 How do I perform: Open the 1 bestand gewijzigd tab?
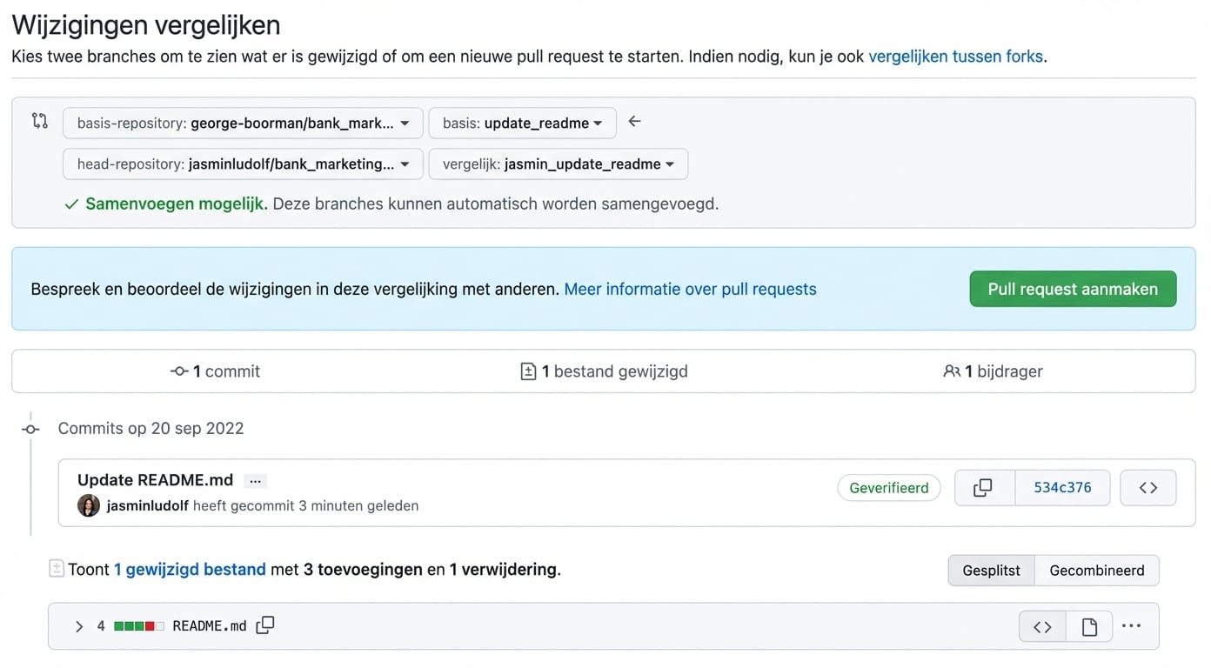pyautogui.click(x=603, y=371)
